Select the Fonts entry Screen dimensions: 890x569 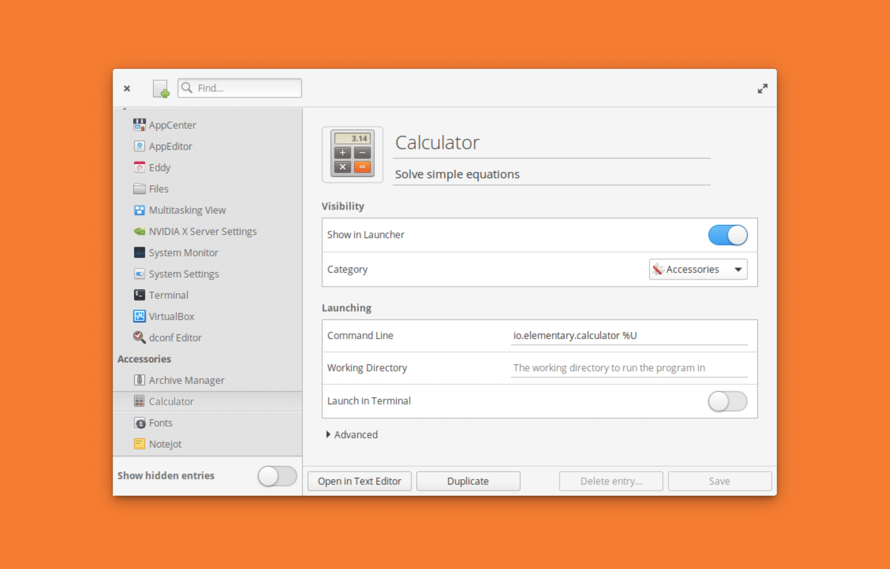click(208, 423)
